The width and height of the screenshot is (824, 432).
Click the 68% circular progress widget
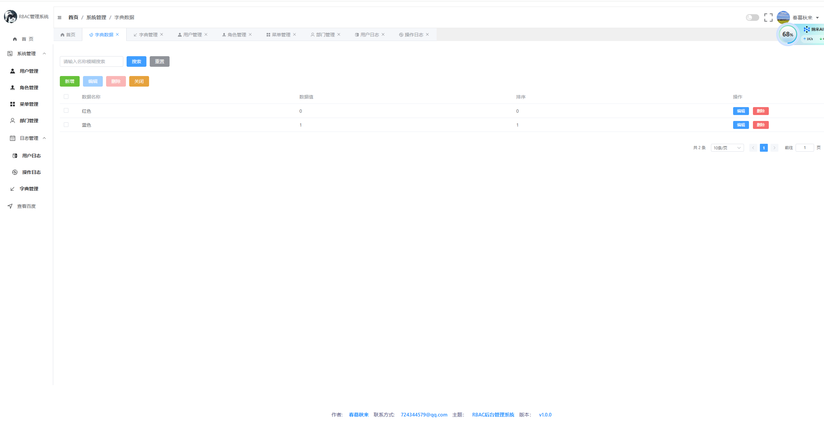point(787,34)
